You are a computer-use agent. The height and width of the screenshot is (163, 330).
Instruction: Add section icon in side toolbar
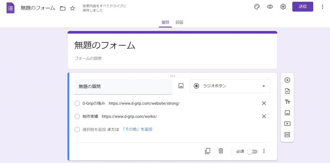pos(287,135)
